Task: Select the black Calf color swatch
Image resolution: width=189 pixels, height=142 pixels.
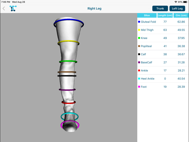Action: tap(139, 54)
